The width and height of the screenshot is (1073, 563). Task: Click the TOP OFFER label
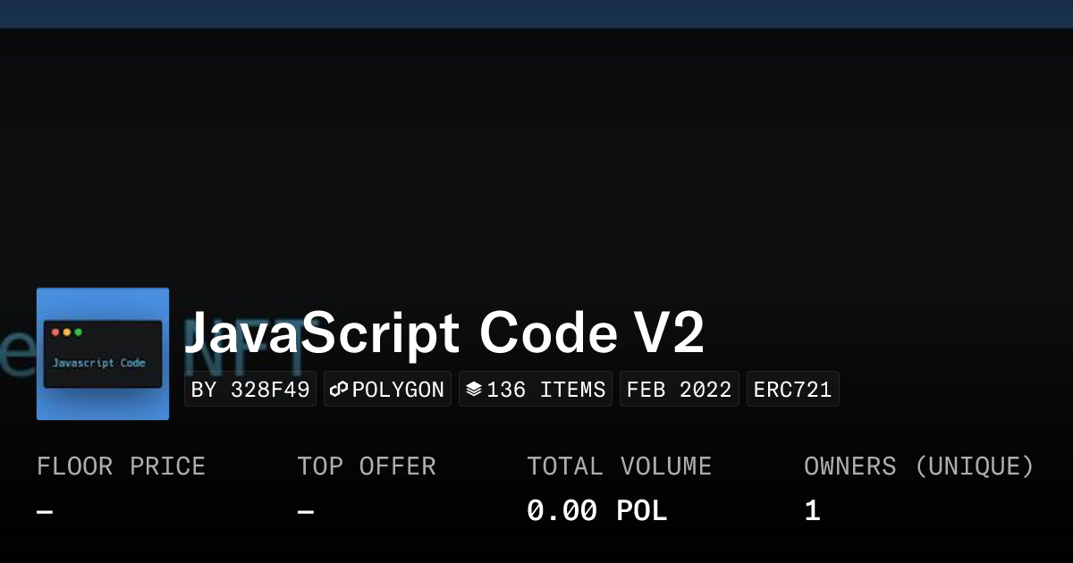[367, 466]
